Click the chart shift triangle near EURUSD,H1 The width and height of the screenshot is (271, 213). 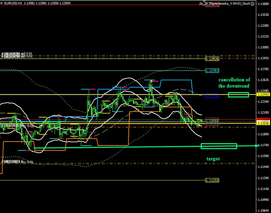coord(2,3)
